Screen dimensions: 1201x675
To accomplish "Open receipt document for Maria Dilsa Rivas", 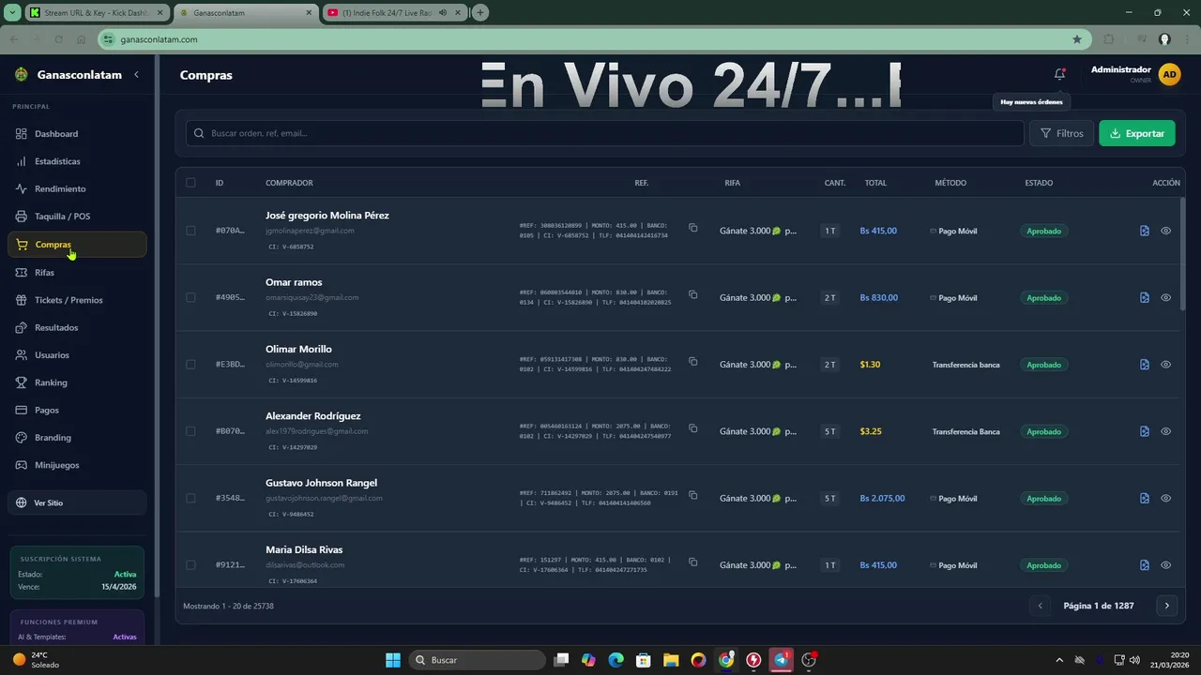I will tap(1145, 565).
